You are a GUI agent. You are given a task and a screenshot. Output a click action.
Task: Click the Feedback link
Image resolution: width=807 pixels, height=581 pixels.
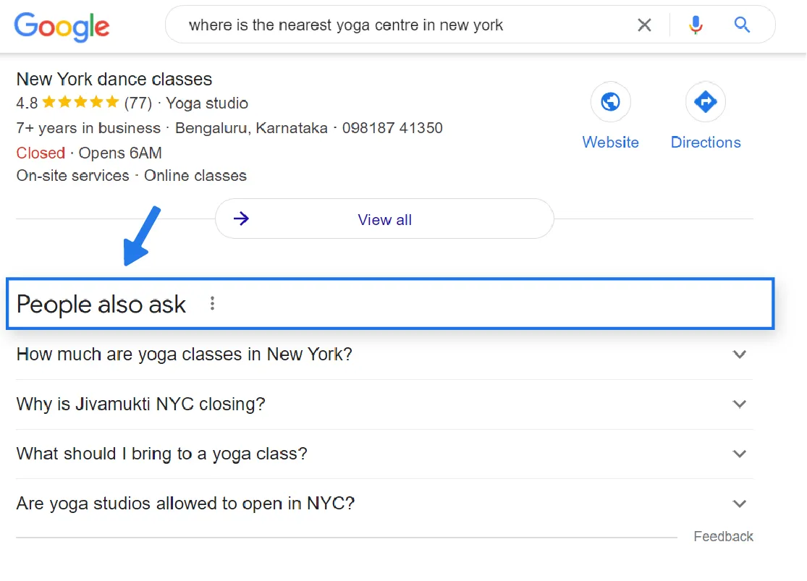723,536
